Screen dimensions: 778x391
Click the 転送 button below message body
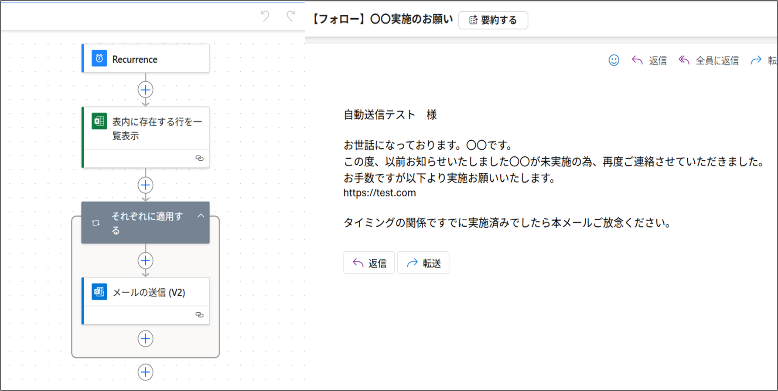(x=423, y=263)
